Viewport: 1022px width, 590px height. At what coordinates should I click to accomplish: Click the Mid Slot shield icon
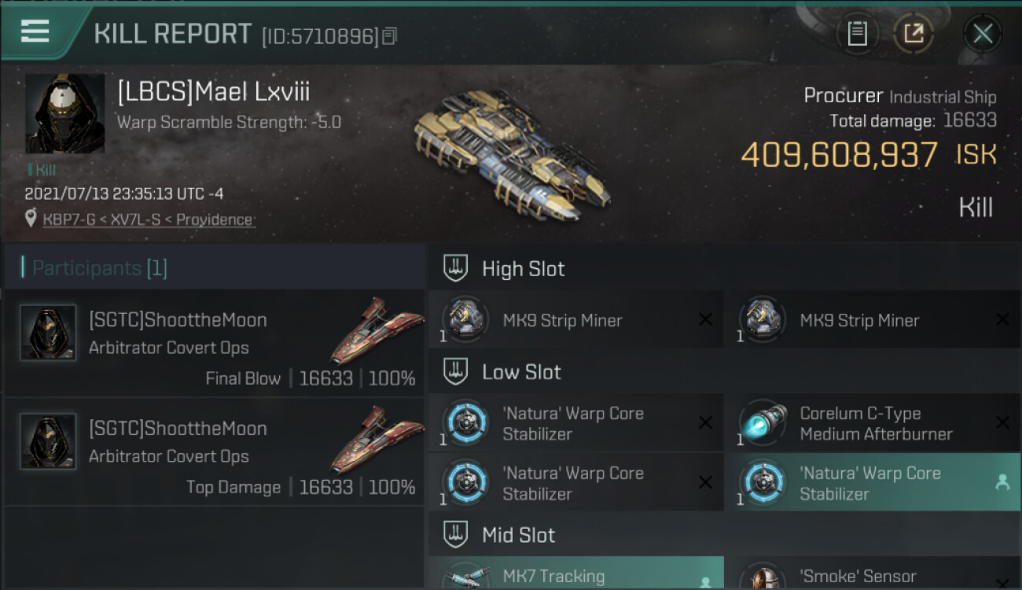455,535
